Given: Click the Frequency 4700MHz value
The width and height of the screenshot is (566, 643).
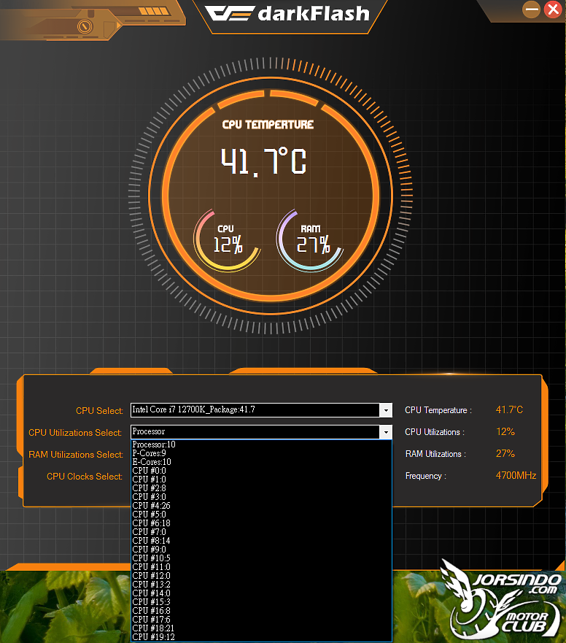Looking at the screenshot, I should point(516,475).
